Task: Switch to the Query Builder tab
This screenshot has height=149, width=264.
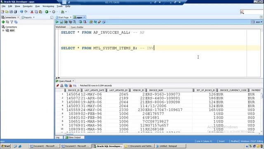Action: (77, 27)
